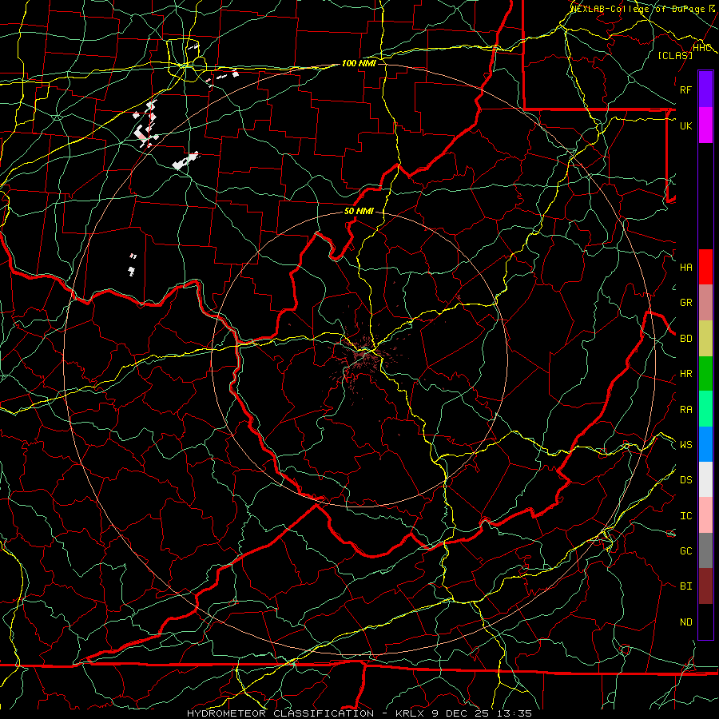Click the DS white legend swatch

705,479
